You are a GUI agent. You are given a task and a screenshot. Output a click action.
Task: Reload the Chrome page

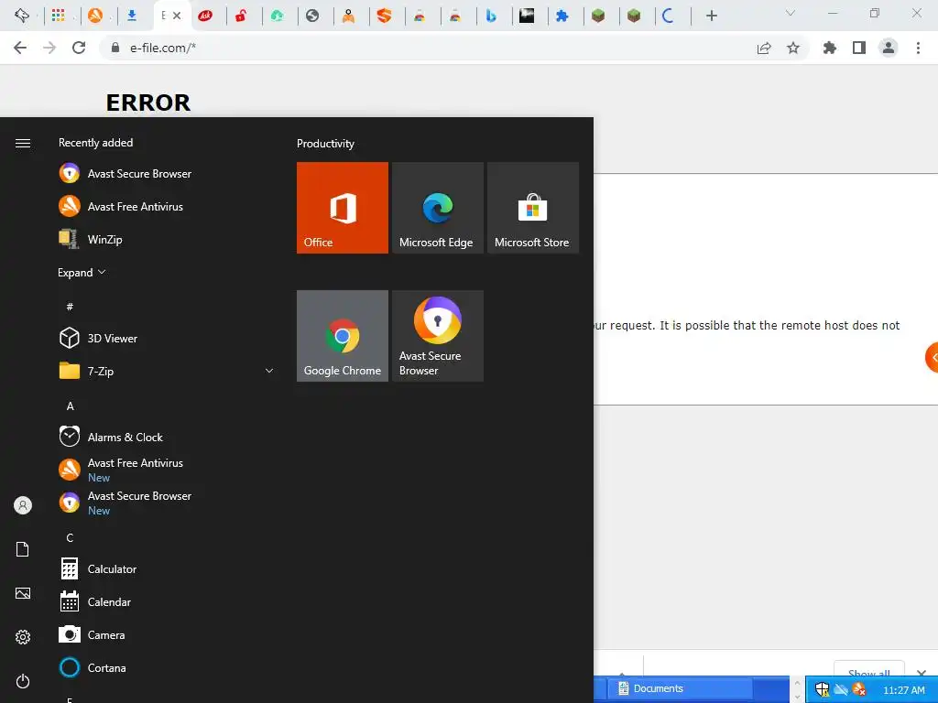click(79, 48)
